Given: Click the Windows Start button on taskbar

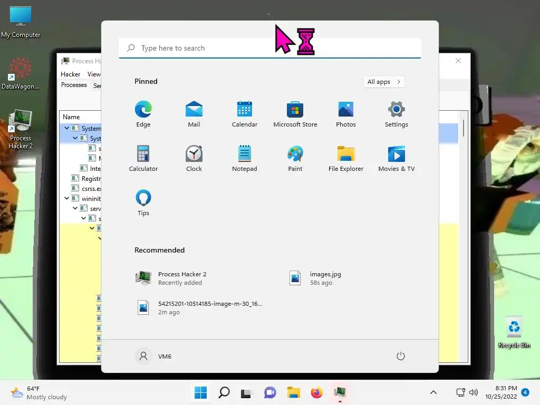Looking at the screenshot, I should click(200, 392).
